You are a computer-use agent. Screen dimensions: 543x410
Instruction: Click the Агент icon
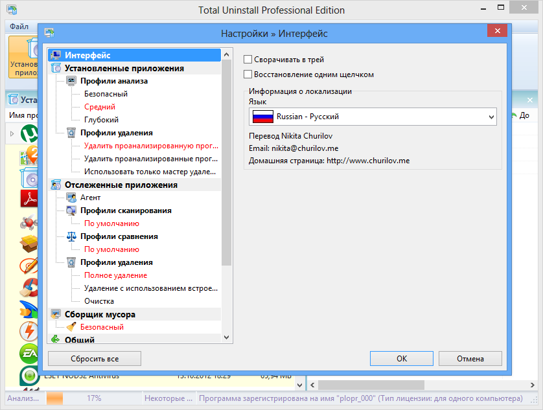tap(71, 198)
